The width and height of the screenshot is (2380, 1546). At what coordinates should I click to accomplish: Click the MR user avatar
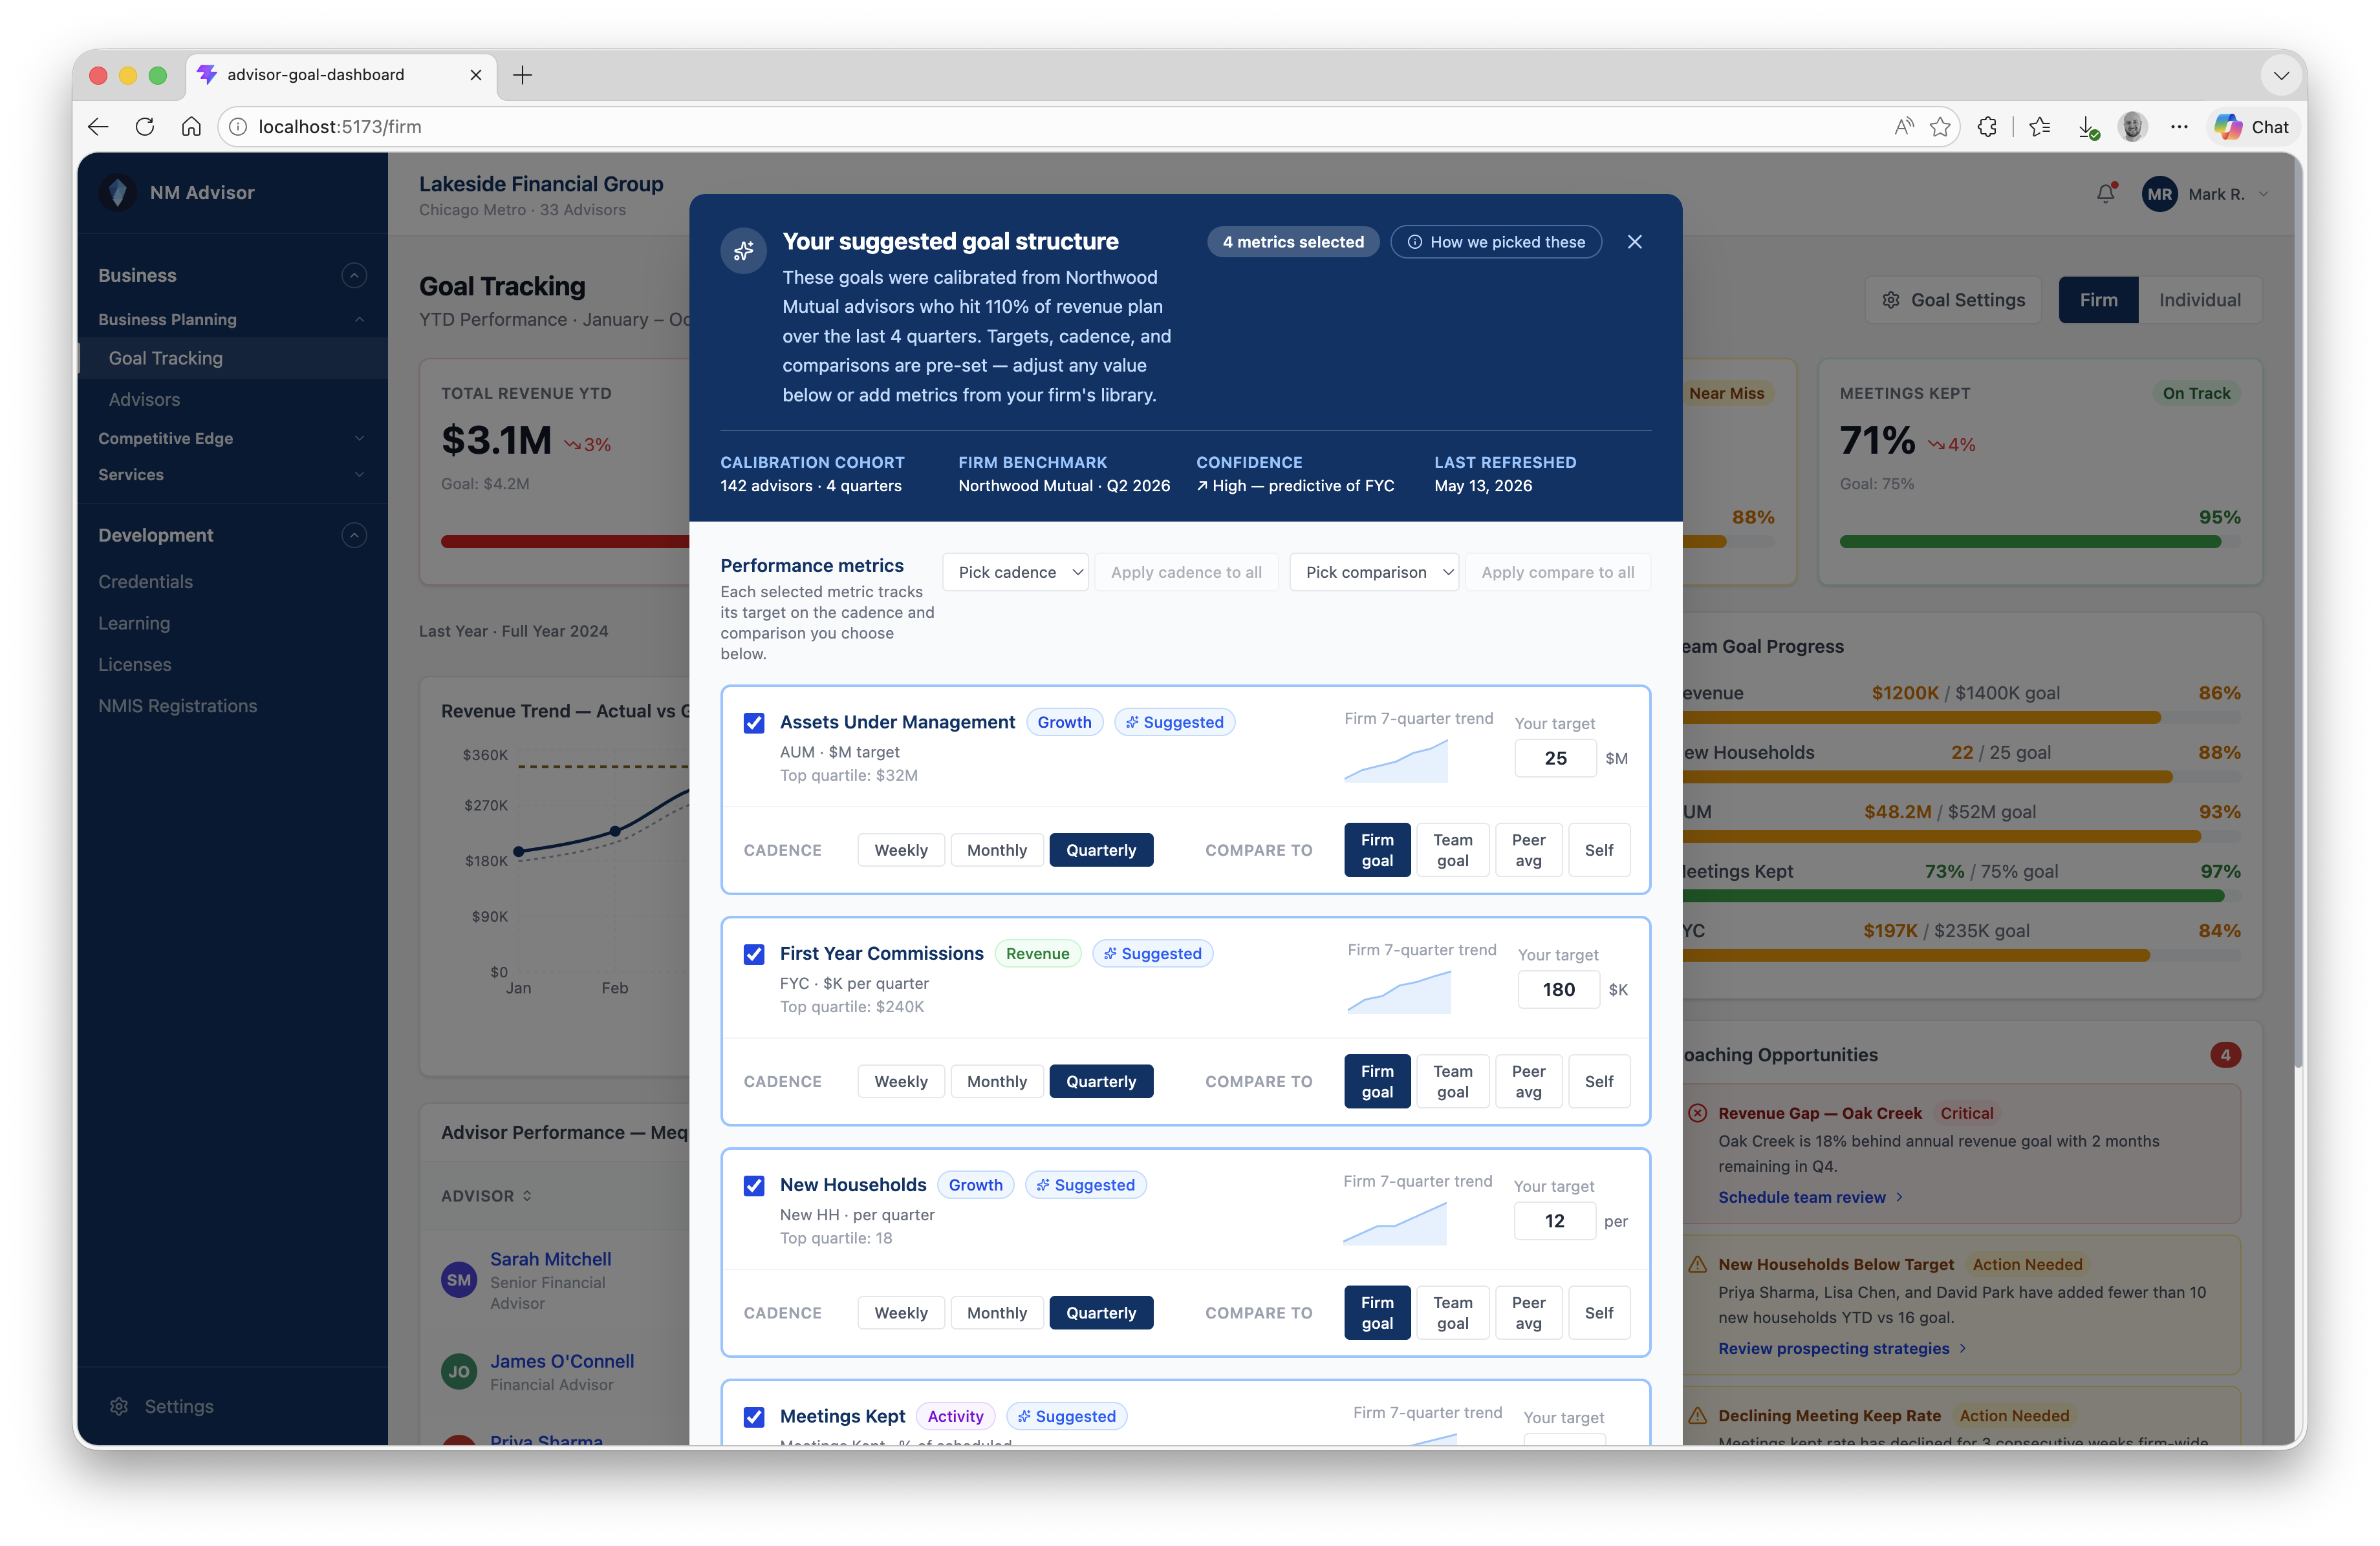[x=2160, y=194]
